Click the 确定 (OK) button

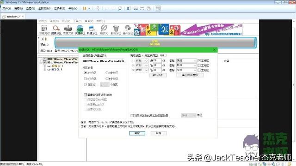pyautogui.click(x=137, y=133)
